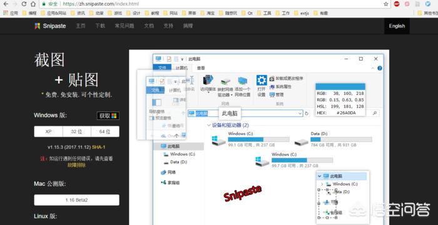Expand Windows (C:) in the pasted tree snippet
The image size is (438, 225).
click(322, 184)
